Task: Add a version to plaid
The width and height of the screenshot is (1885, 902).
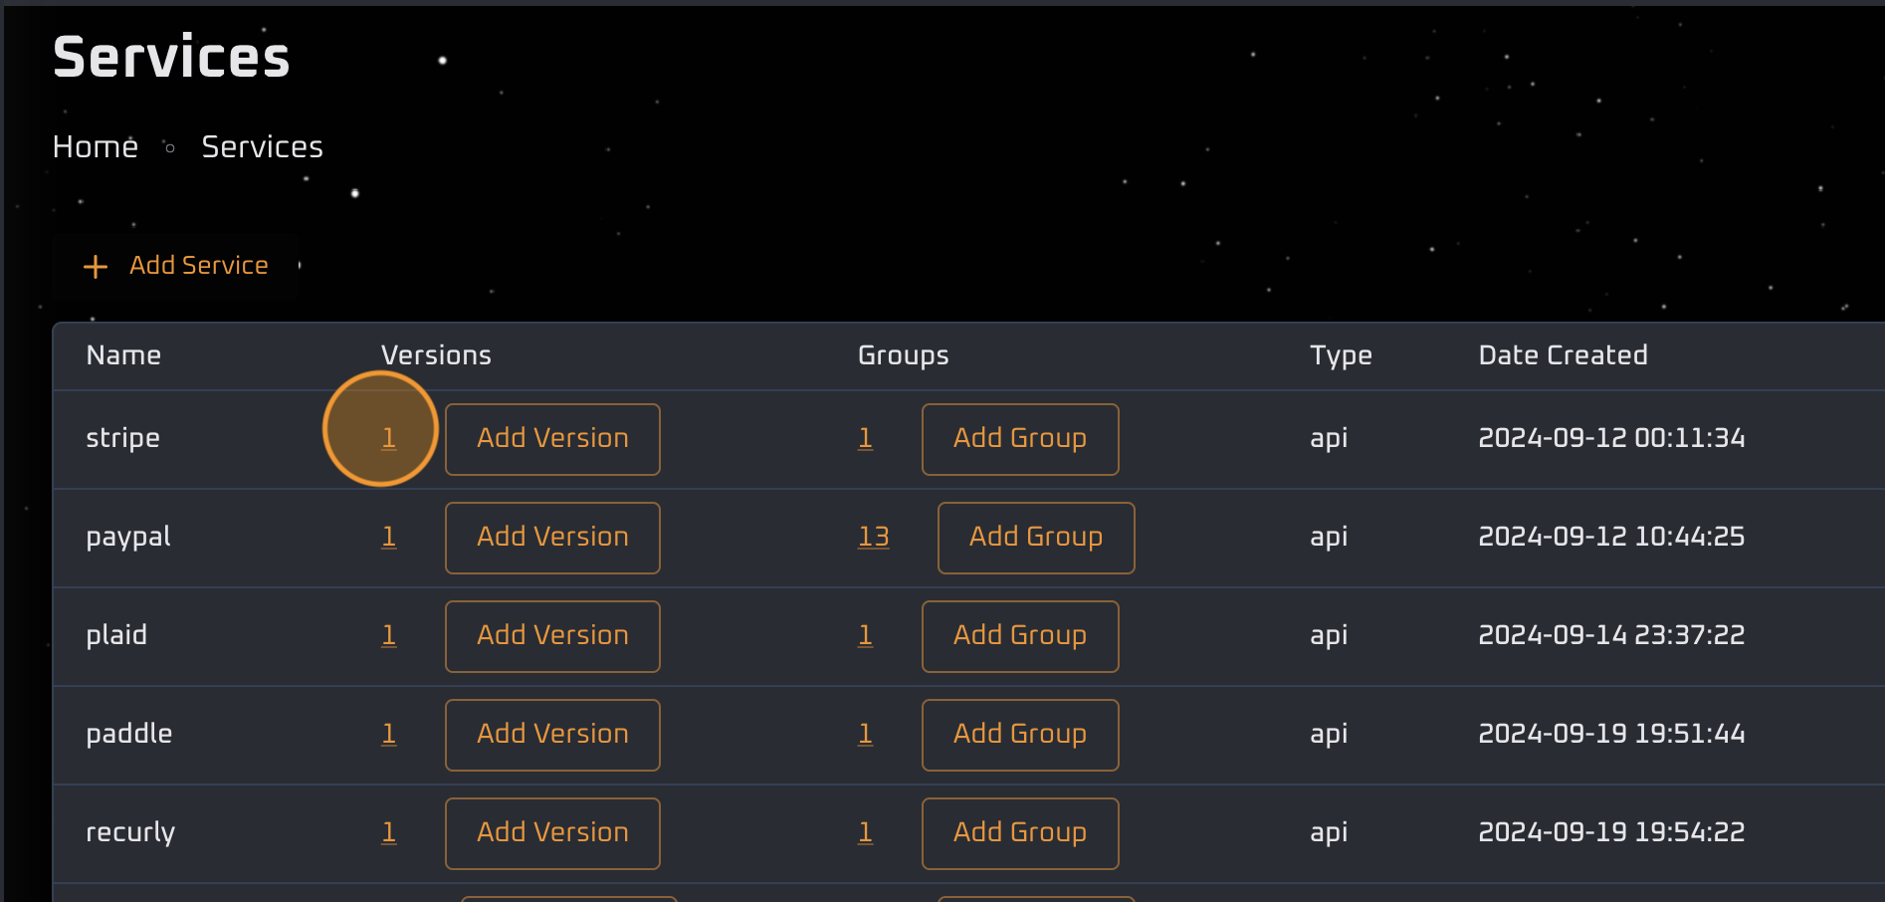Action: (x=552, y=636)
